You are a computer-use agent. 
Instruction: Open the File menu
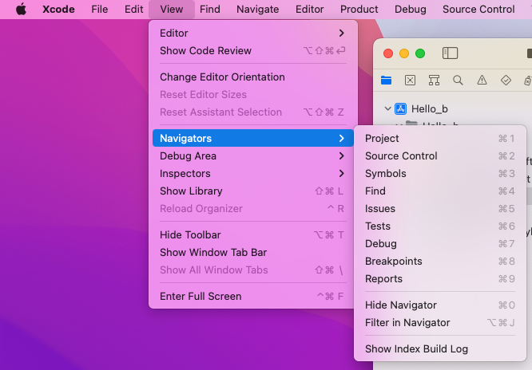click(99, 9)
